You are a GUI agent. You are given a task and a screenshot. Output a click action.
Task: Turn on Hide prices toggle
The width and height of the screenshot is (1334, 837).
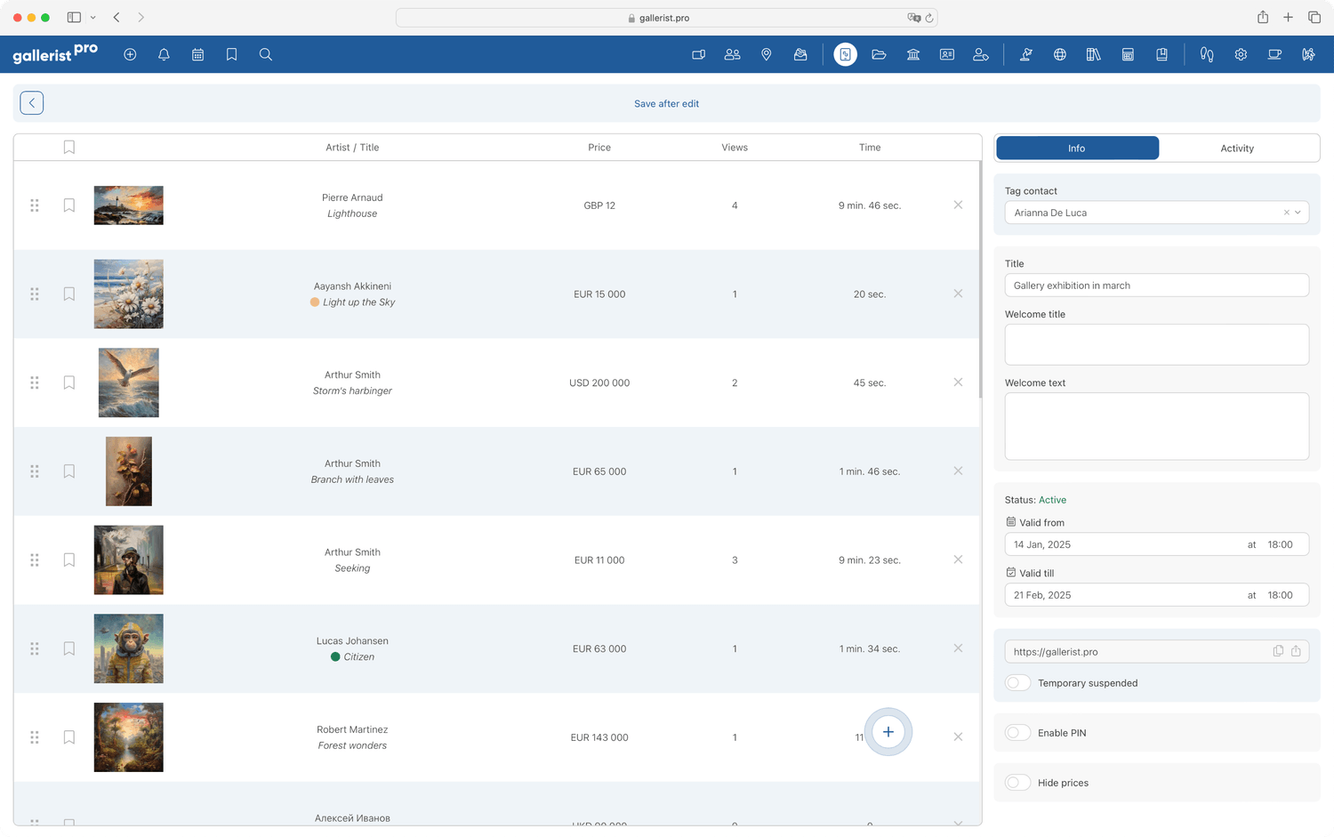1018,783
